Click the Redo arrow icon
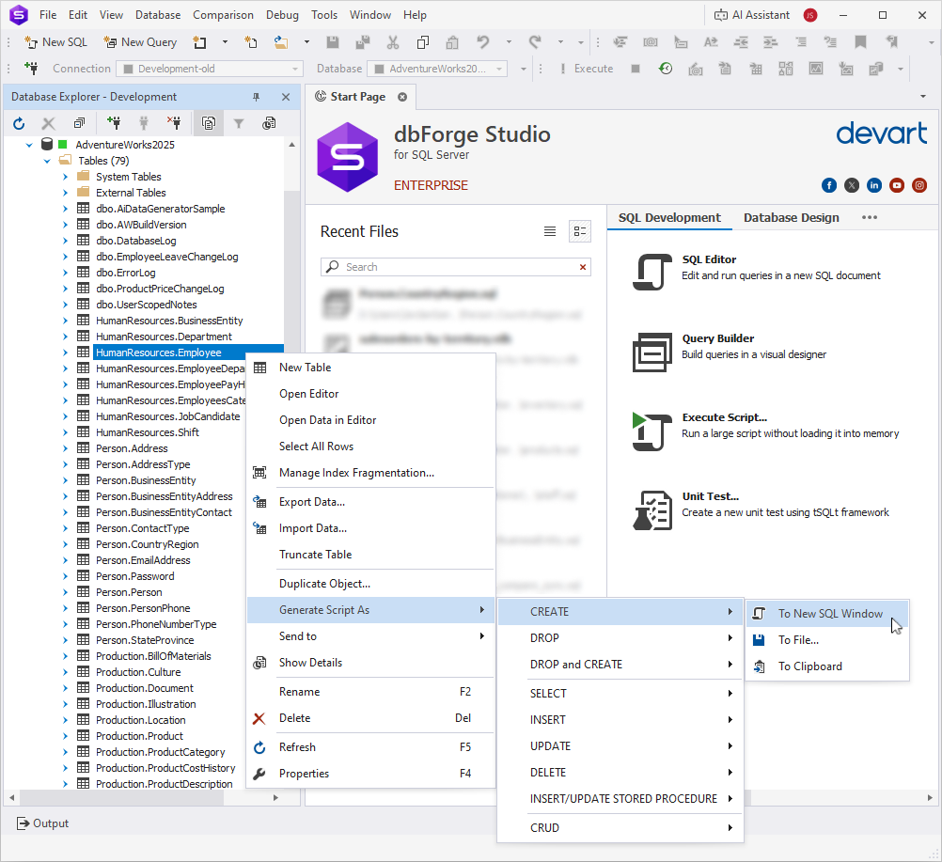The width and height of the screenshot is (942, 862). [535, 42]
